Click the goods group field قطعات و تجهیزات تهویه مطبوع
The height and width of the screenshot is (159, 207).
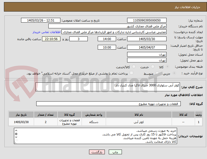pyautogui.click(x=108, y=104)
